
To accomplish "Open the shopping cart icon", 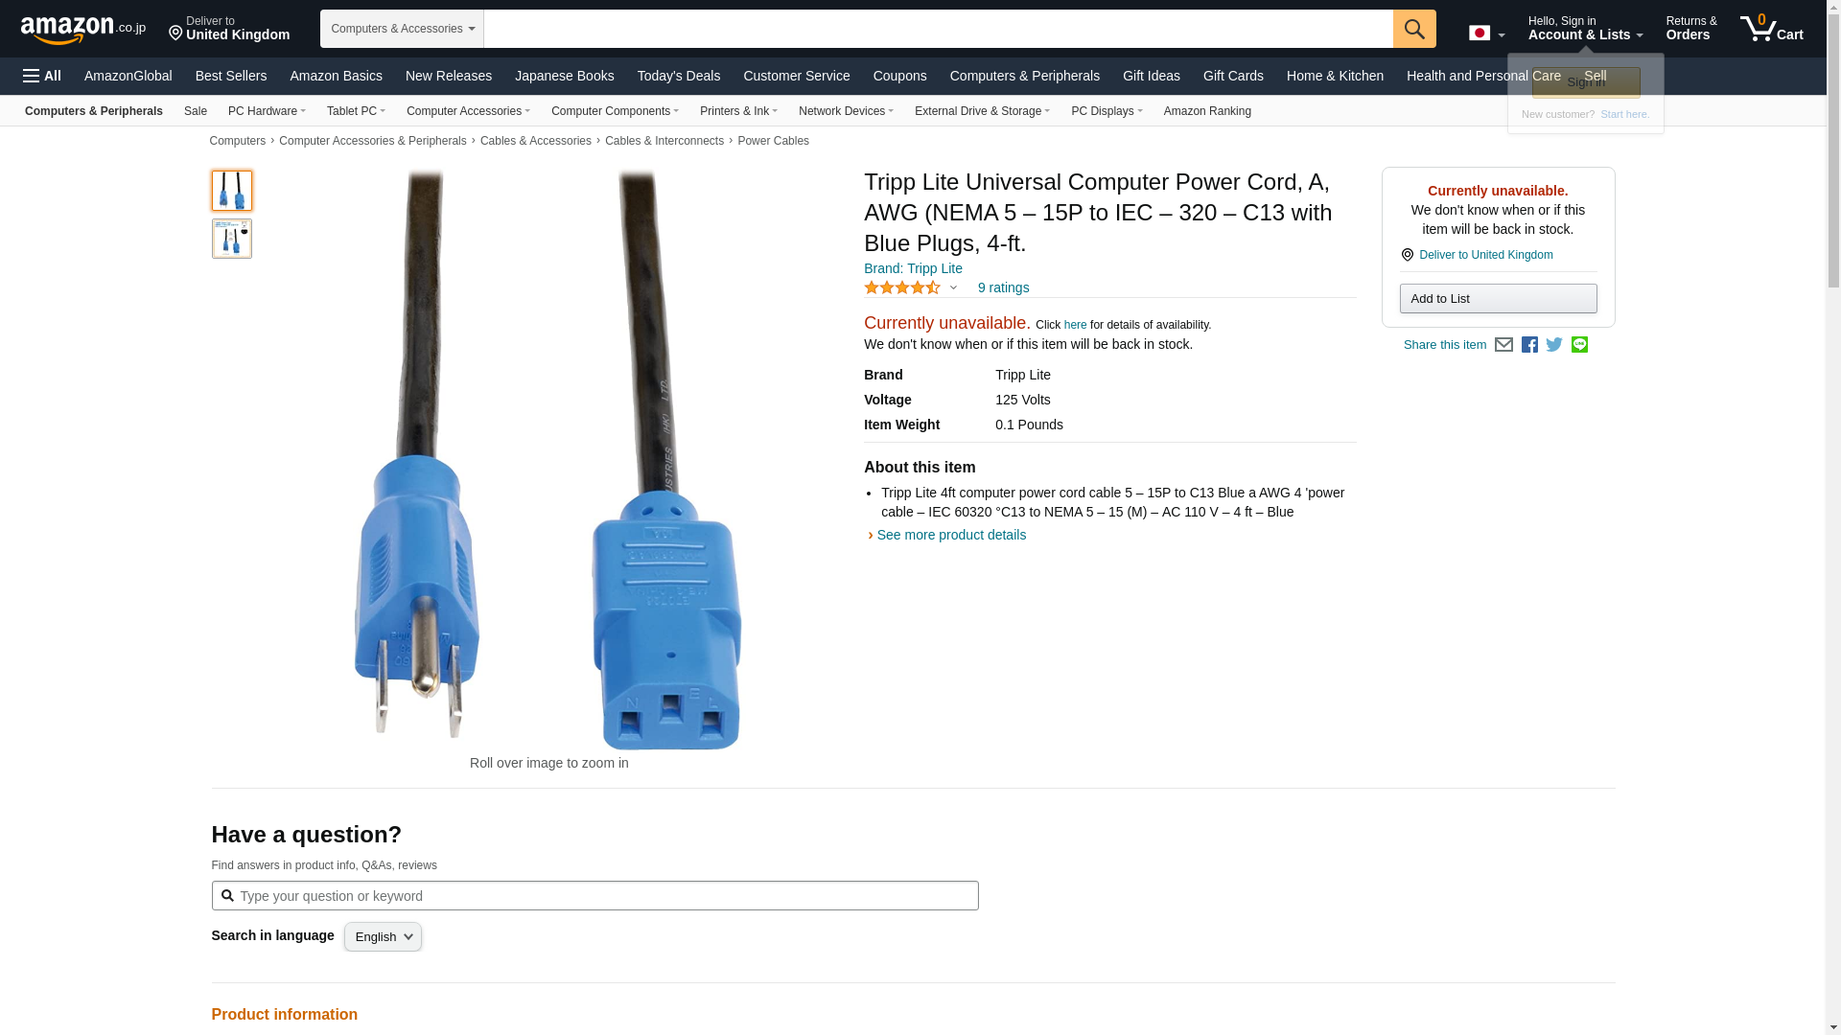I will click(x=1771, y=29).
